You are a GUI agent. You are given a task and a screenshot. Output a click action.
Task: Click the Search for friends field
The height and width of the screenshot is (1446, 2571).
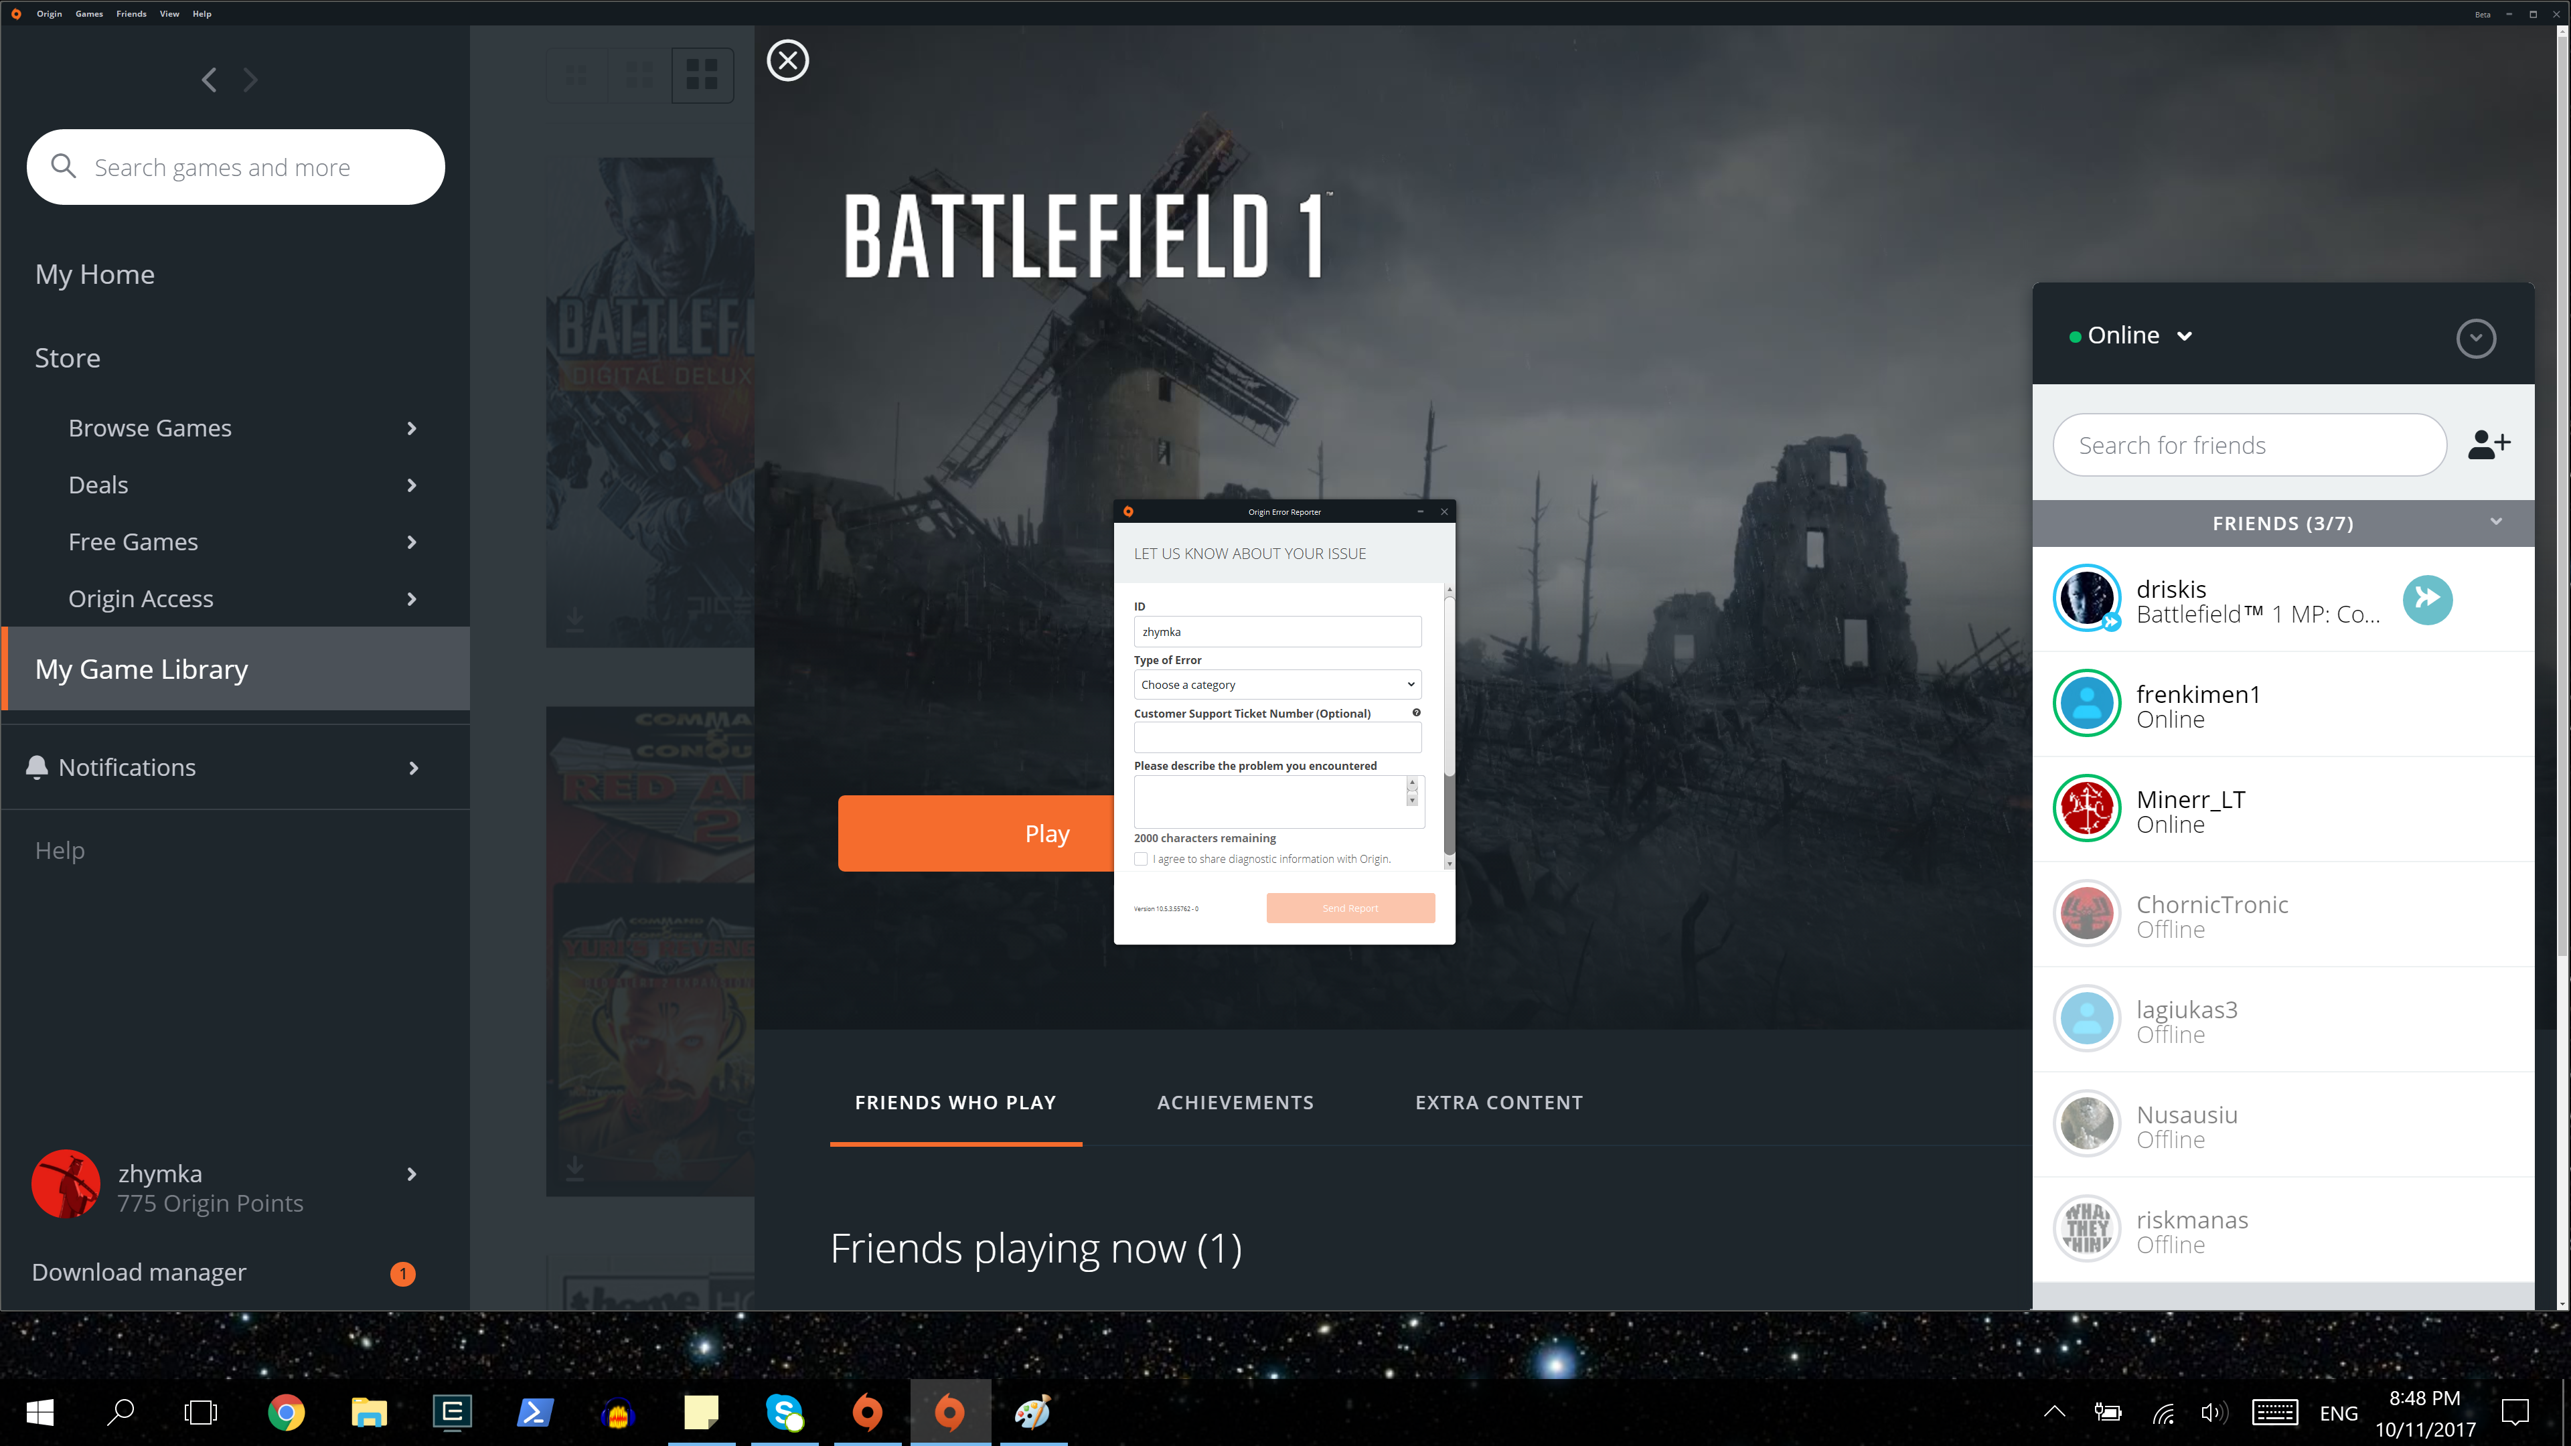click(x=2249, y=445)
